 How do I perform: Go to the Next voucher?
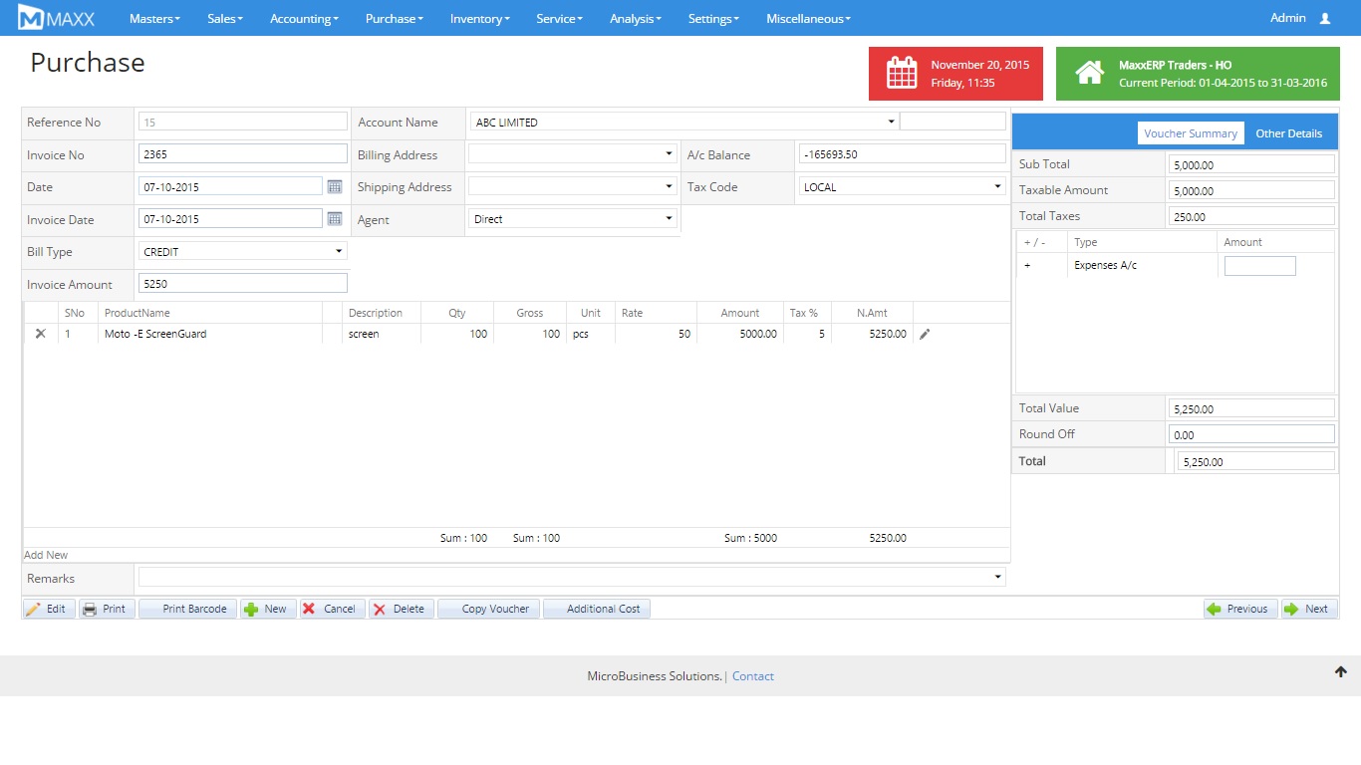click(x=1308, y=609)
